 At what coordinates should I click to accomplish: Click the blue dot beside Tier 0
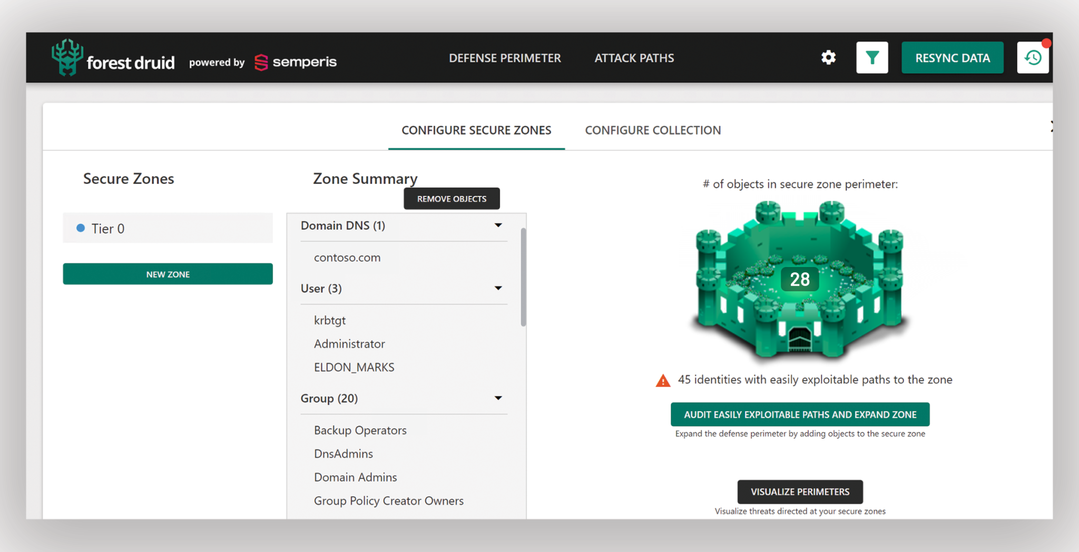coord(81,228)
